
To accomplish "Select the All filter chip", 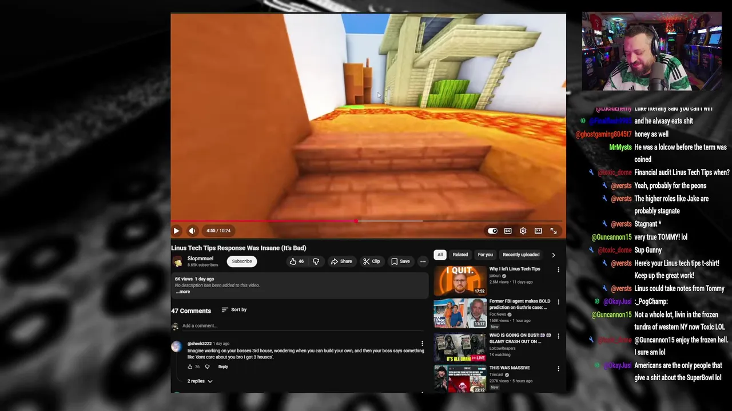I will (x=440, y=255).
